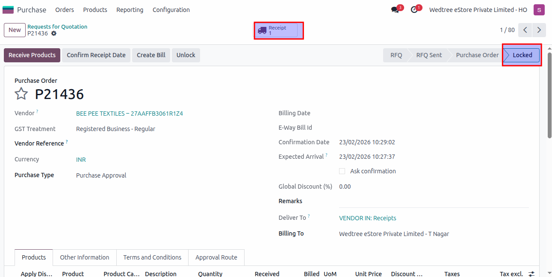
Task: Mark order as favorite with star
Action: 21,94
